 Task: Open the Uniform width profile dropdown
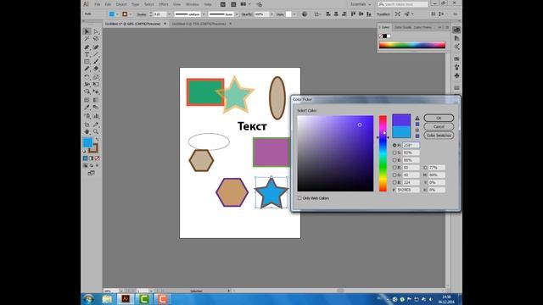coord(204,14)
